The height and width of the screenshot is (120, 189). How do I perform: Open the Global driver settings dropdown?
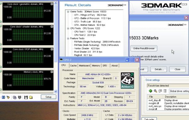[x=179, y=91]
